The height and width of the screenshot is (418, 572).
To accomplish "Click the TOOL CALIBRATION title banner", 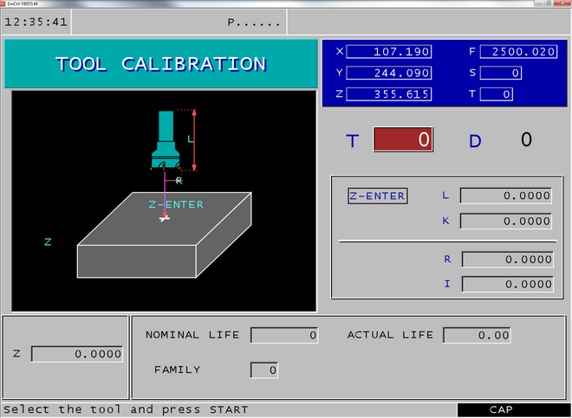I will coord(160,64).
